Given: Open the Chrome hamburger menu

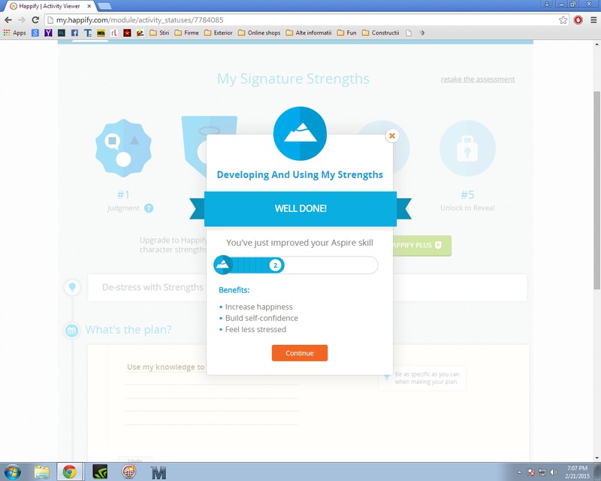Looking at the screenshot, I should click(593, 20).
